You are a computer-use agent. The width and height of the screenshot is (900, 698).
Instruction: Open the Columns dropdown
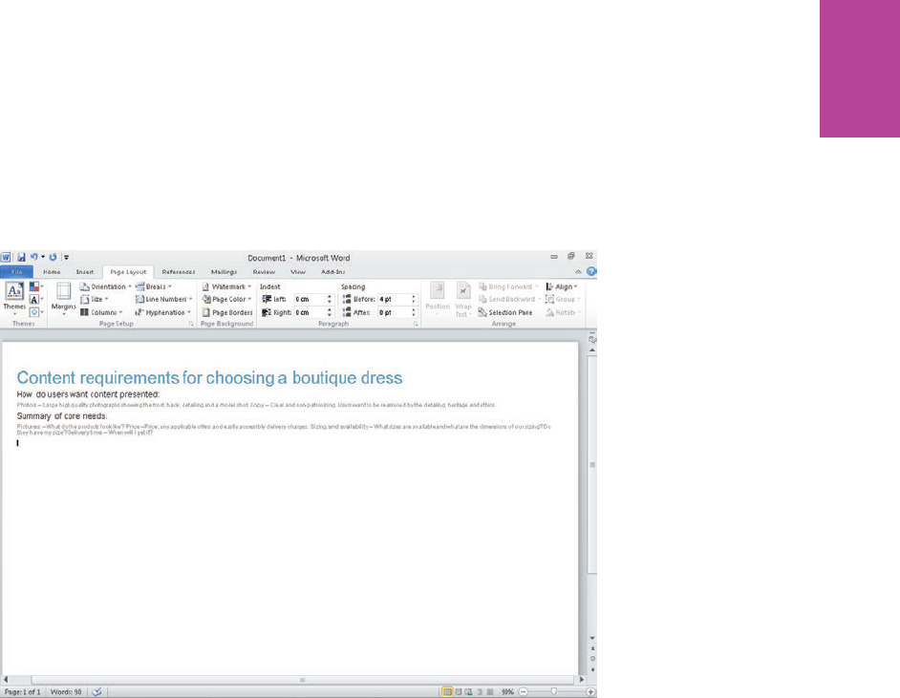101,312
